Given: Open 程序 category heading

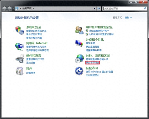Looking at the screenshot, I should tap(29, 69).
